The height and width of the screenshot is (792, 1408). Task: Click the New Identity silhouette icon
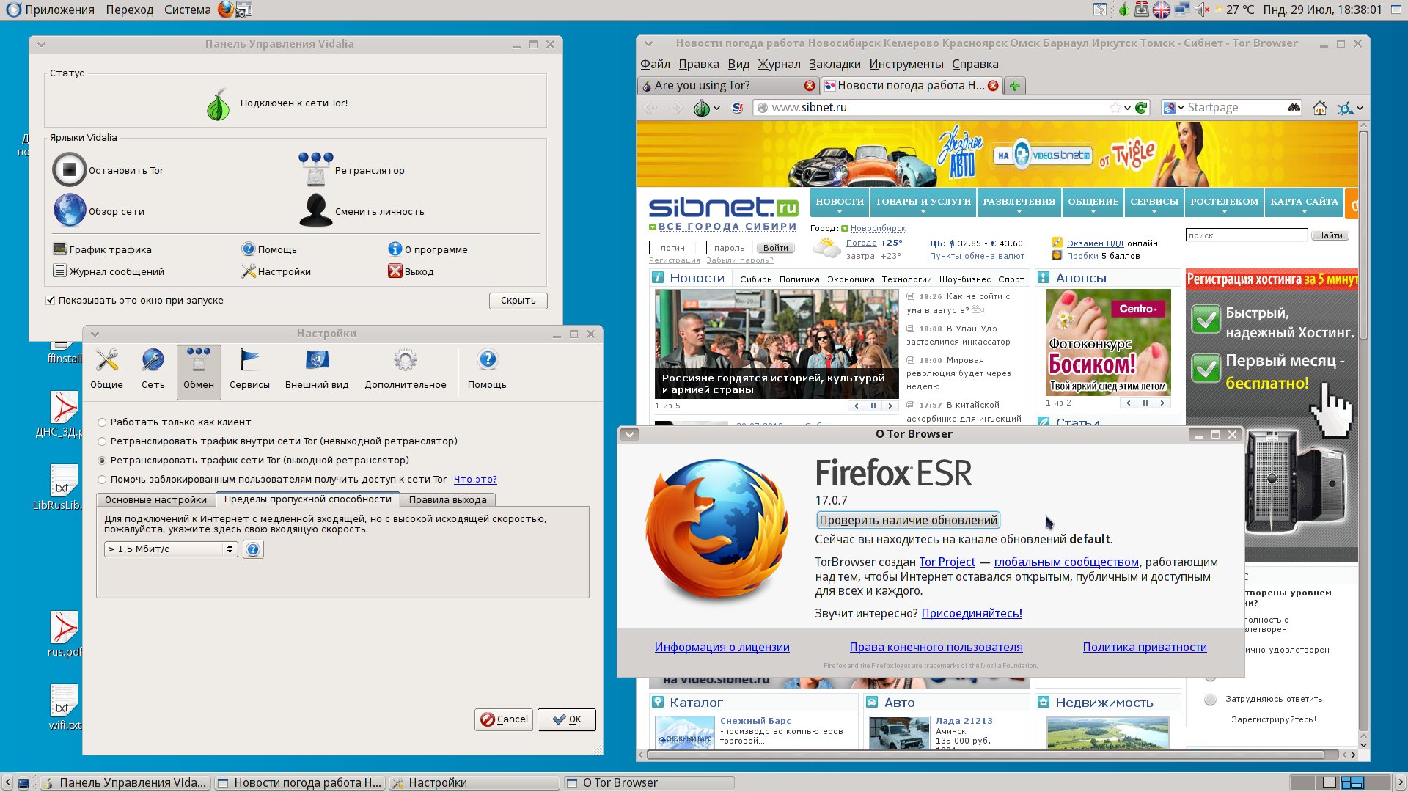[x=315, y=211]
